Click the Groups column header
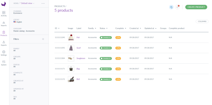 pyautogui.click(x=163, y=28)
